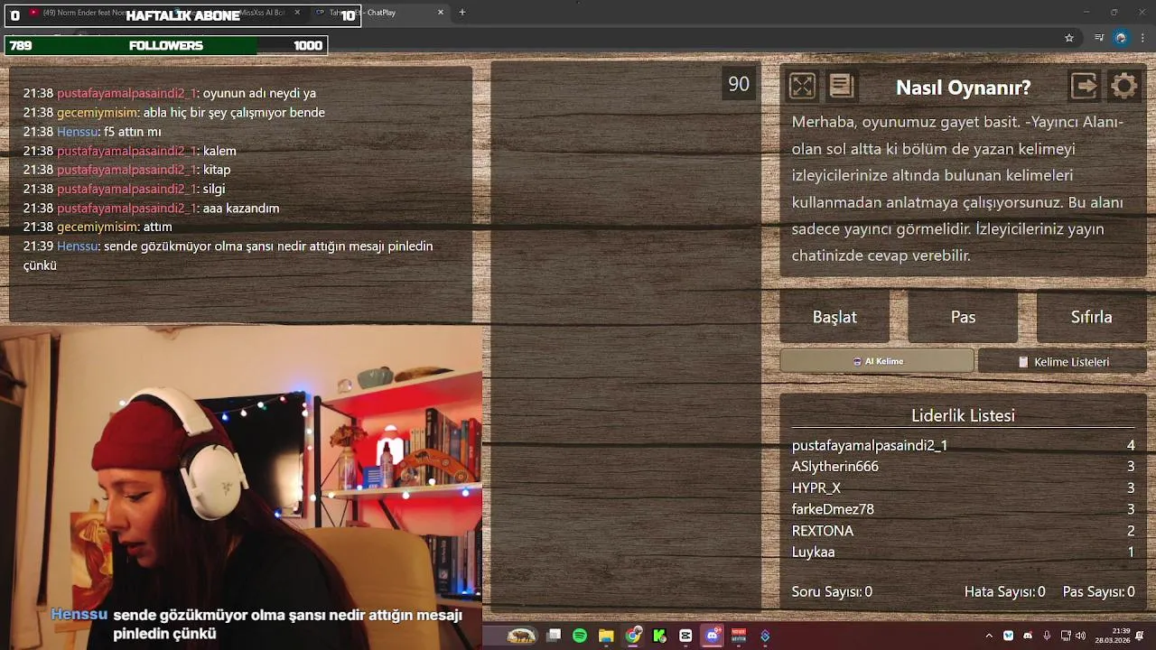Screen dimensions: 1156x650
Task: Click the Nasıl Oynanır? heading
Action: pyautogui.click(x=963, y=88)
